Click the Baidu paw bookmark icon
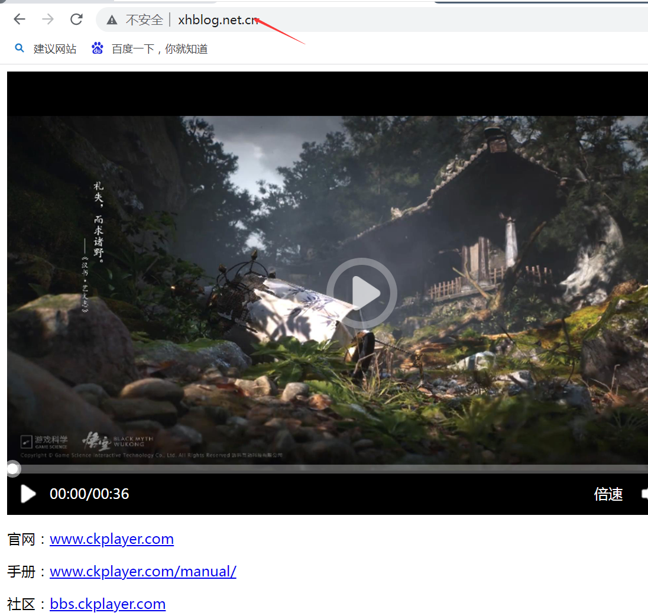Image resolution: width=648 pixels, height=616 pixels. coord(98,48)
